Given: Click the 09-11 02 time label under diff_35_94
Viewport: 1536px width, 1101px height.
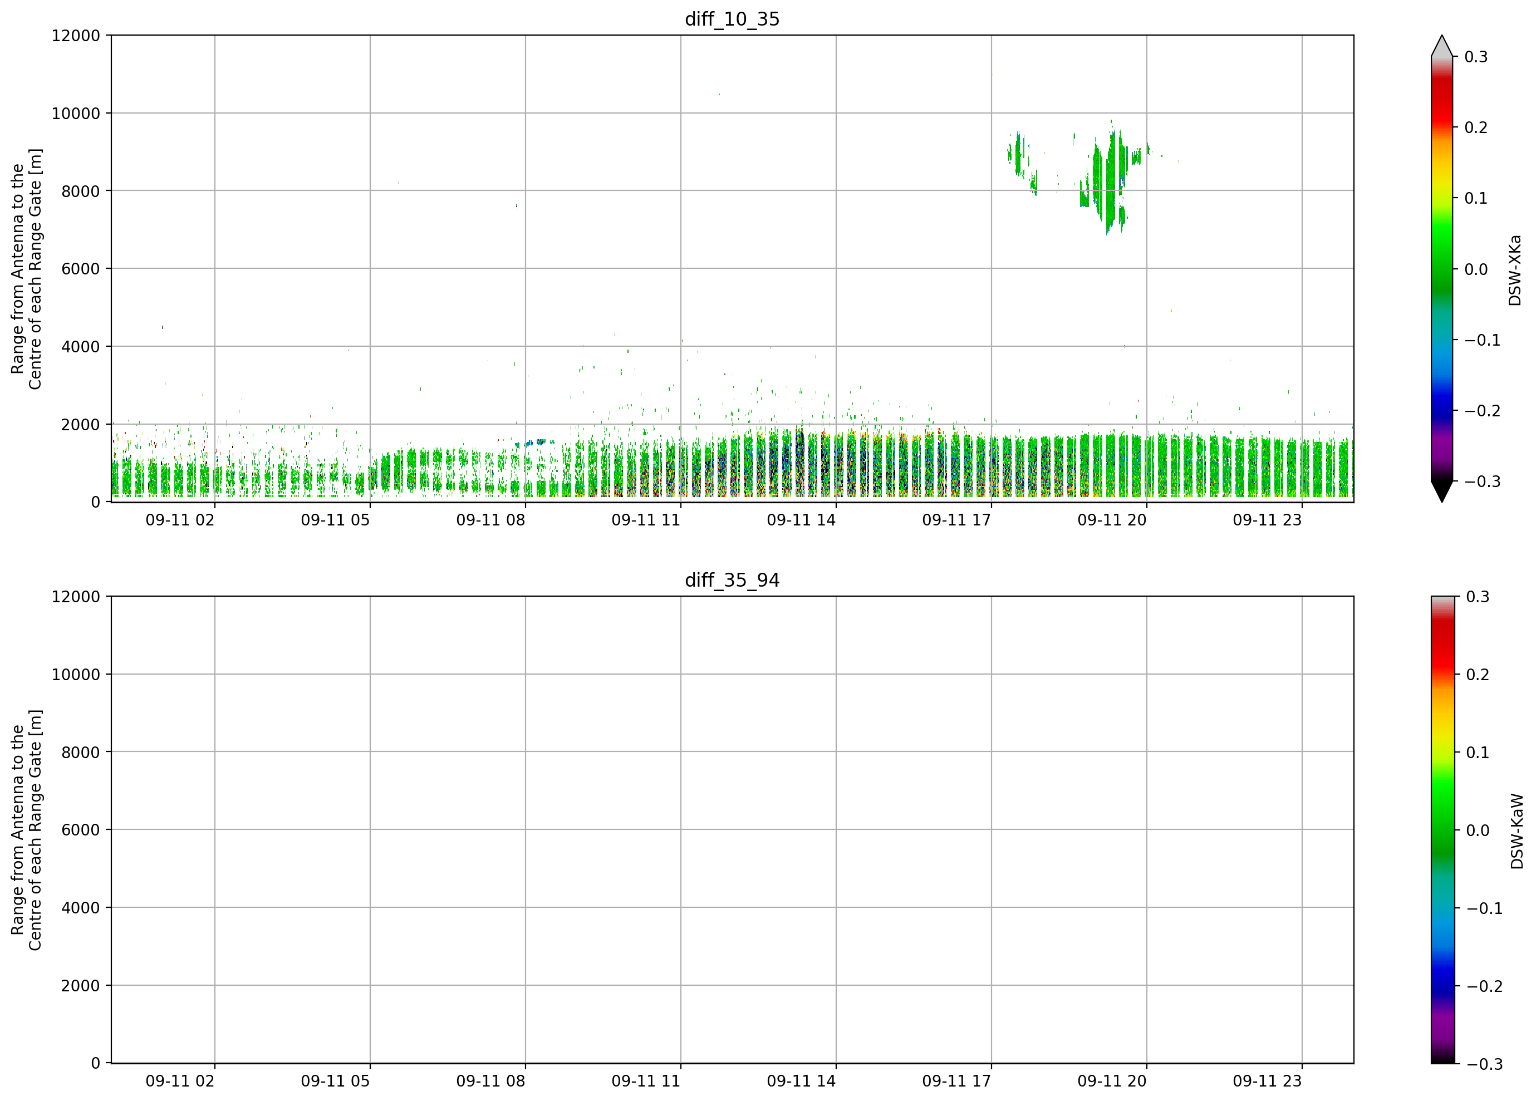Looking at the screenshot, I should (x=180, y=1082).
